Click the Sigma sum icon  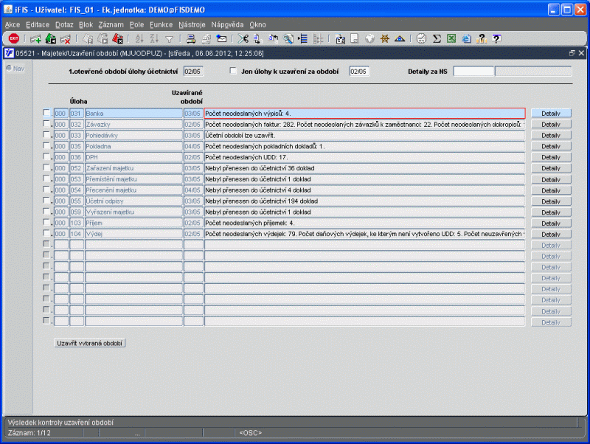[x=437, y=39]
